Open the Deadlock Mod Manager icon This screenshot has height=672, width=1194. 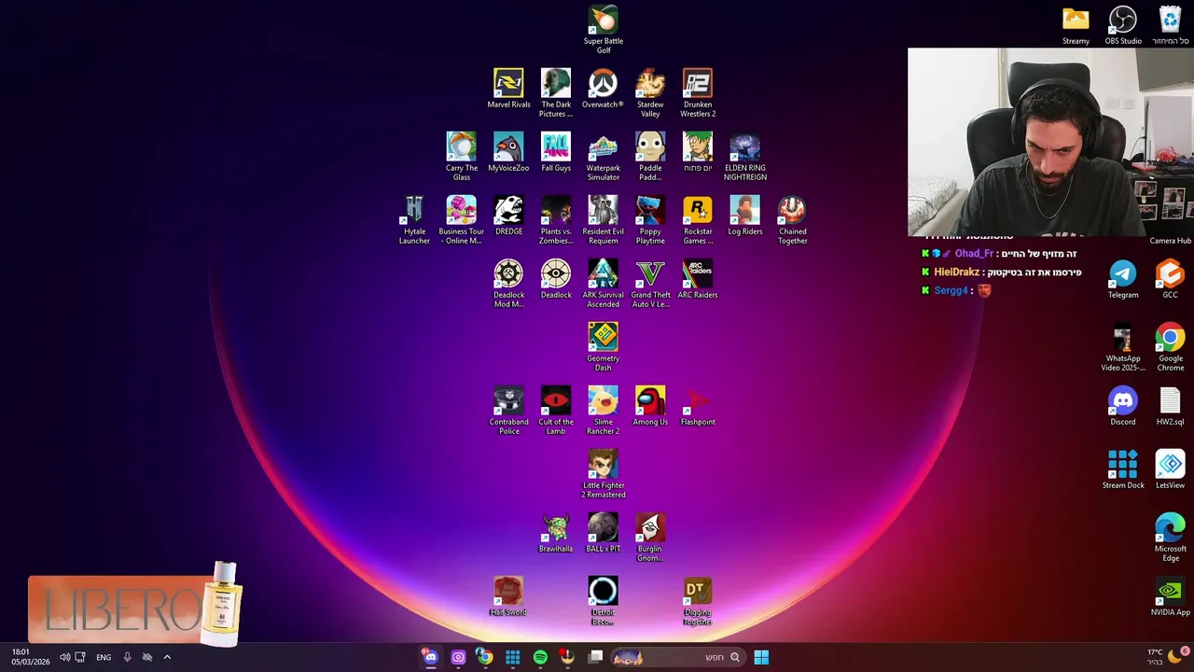click(x=508, y=283)
